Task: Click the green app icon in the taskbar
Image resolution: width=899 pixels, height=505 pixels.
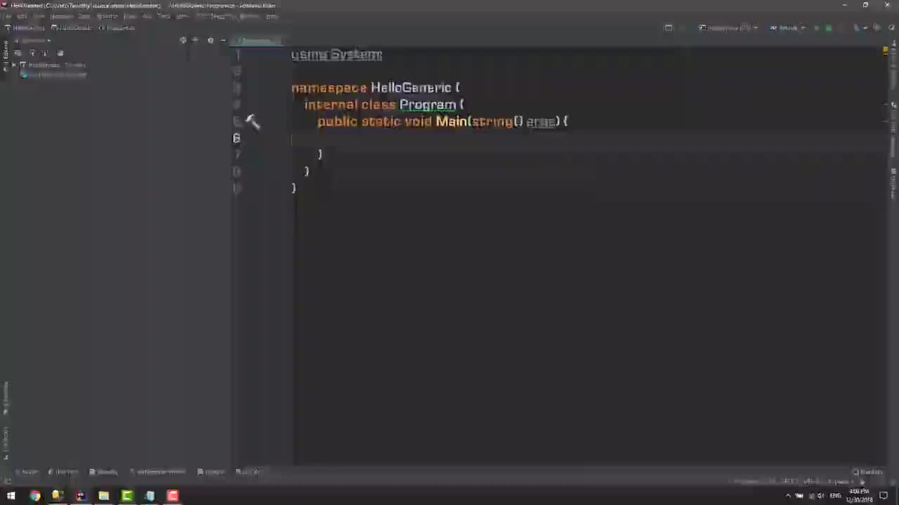Action: point(126,496)
